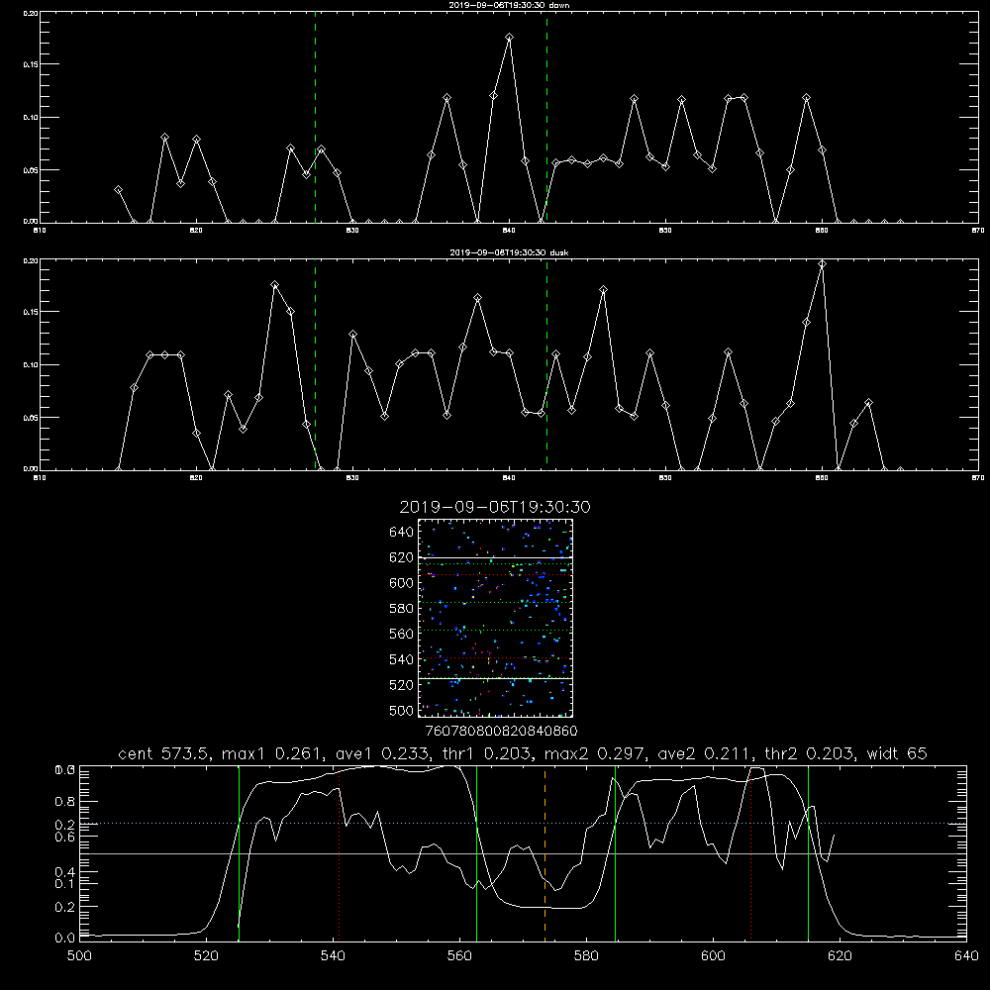Open the center pixel-map image
990x990 pixels.
[495, 618]
